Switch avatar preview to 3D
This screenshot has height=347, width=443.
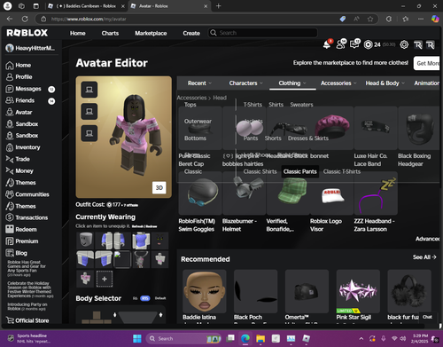click(159, 188)
